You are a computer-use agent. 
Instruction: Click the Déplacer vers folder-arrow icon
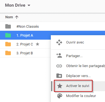click(59, 76)
